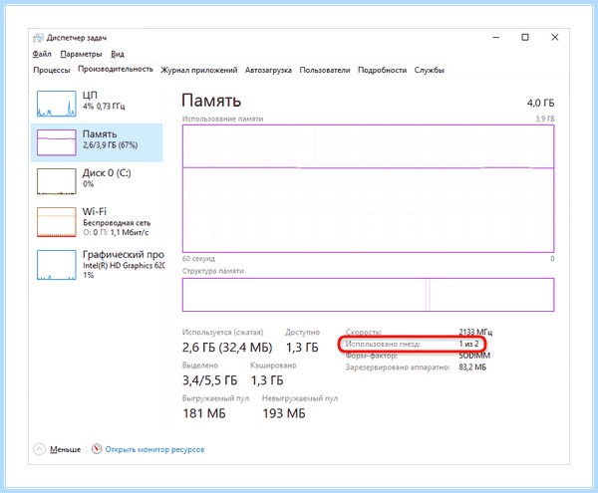The image size is (598, 493).
Task: Click the memory usage graph
Action: [368, 188]
